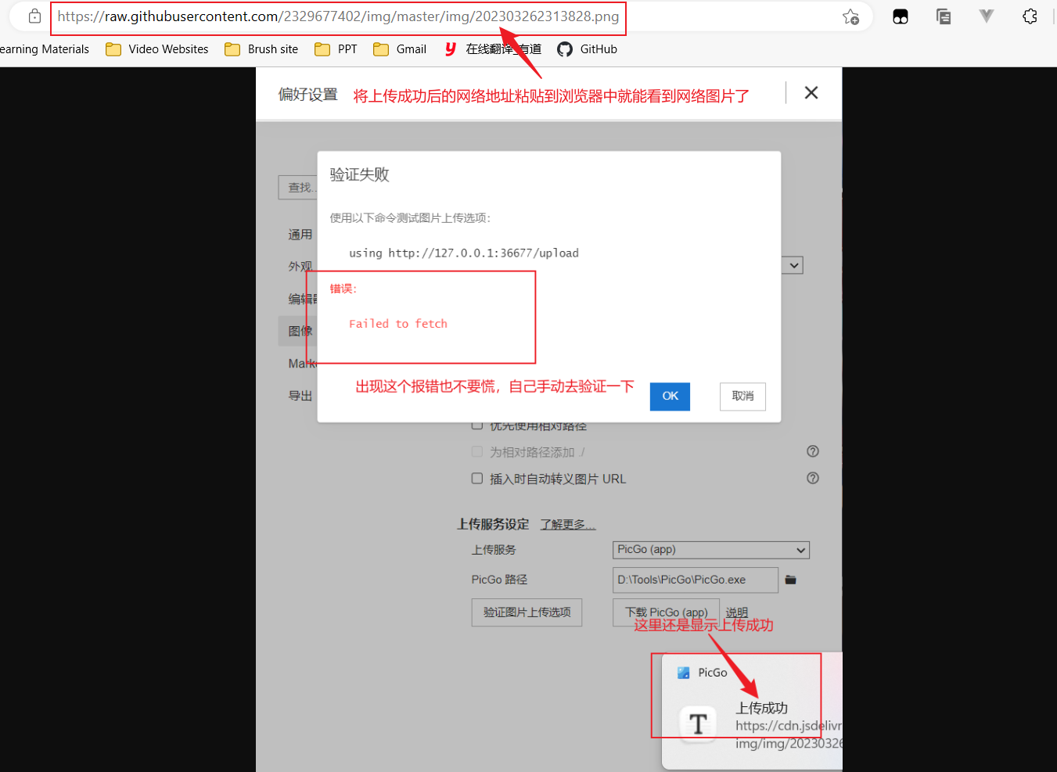Click the grey V-shaped extension icon
The height and width of the screenshot is (772, 1057).
point(987,16)
